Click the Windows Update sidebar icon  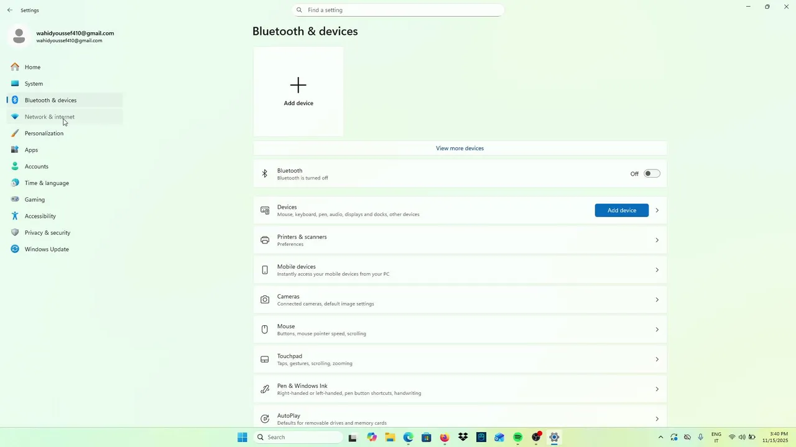(x=15, y=249)
